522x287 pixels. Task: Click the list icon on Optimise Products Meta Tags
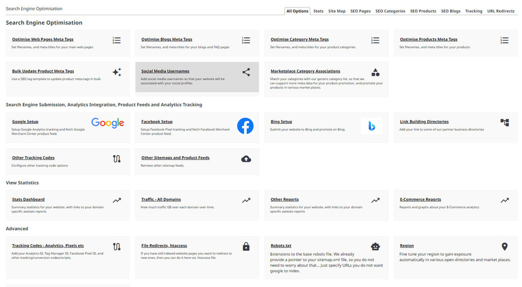pos(504,40)
